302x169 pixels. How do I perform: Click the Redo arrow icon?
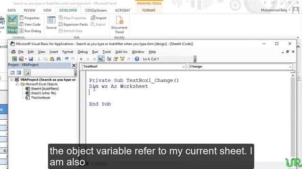(73, 59)
